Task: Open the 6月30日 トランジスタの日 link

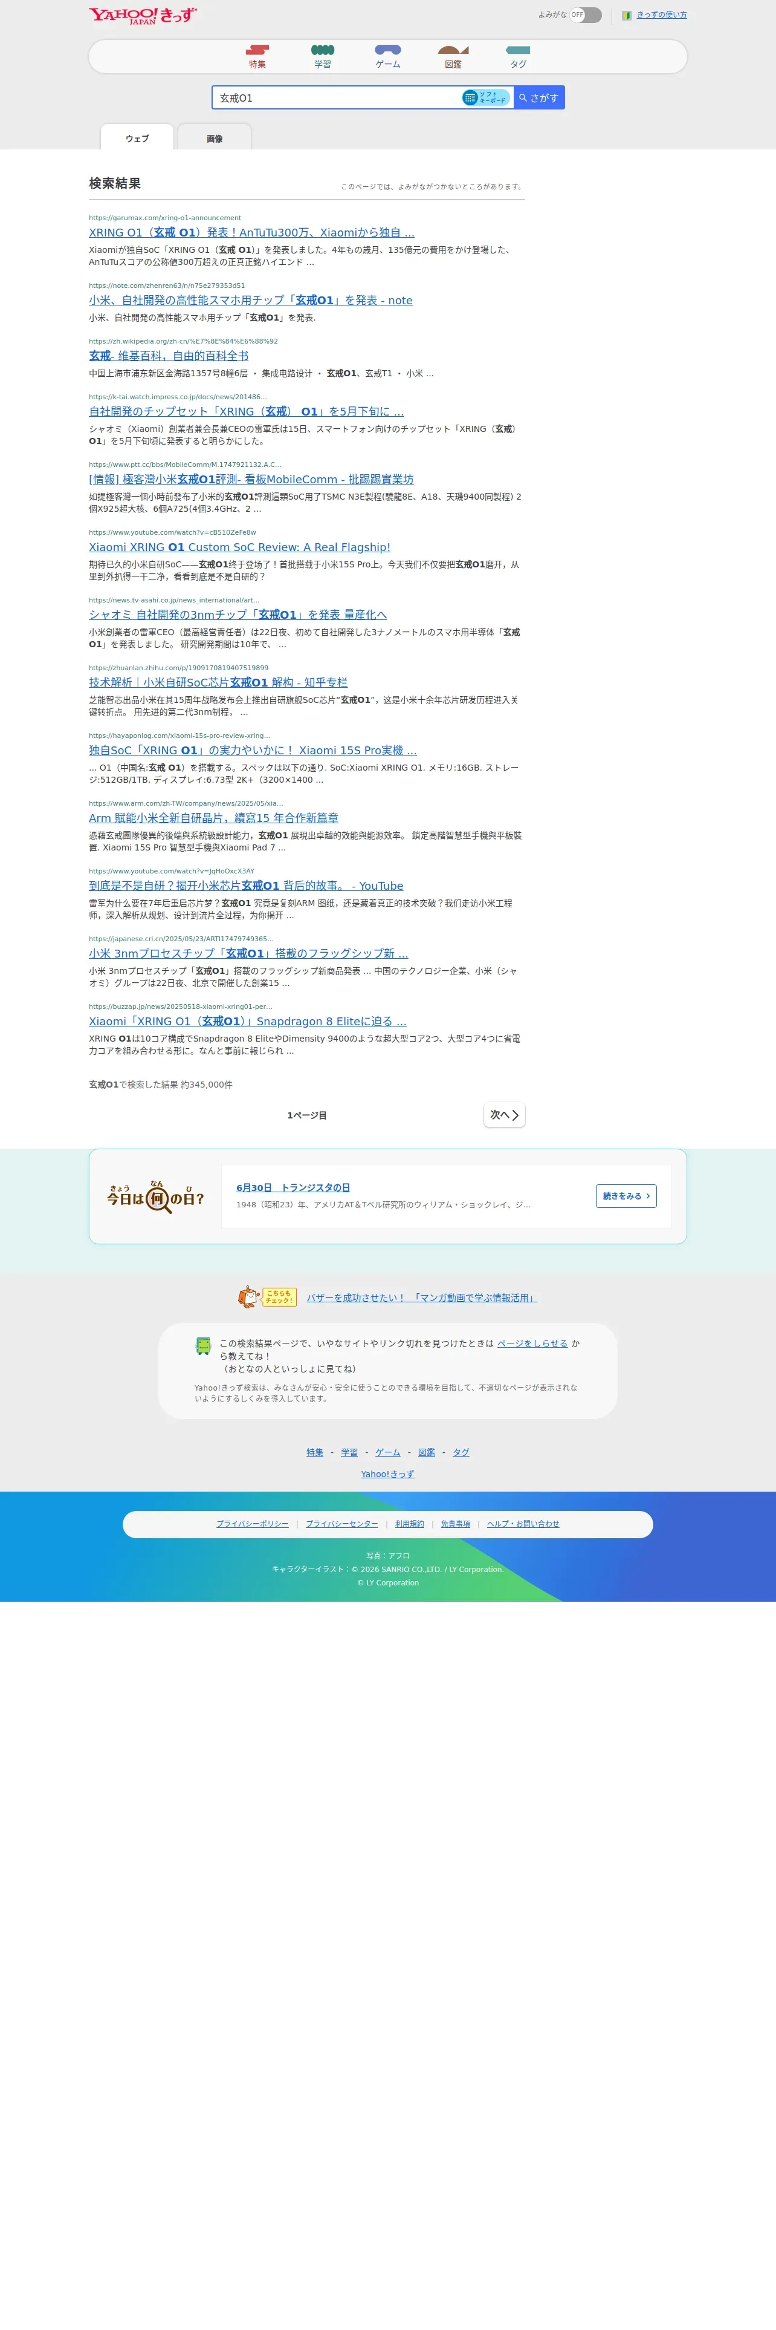Action: 293,1187
